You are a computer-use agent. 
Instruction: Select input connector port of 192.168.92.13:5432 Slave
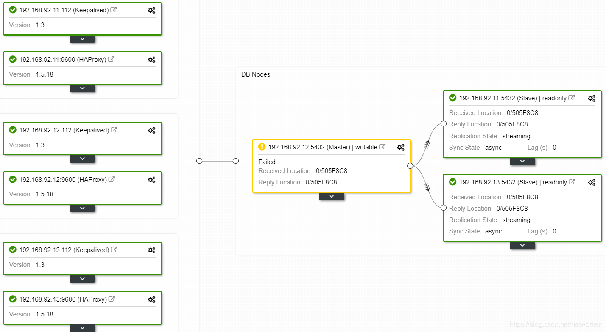click(x=443, y=208)
